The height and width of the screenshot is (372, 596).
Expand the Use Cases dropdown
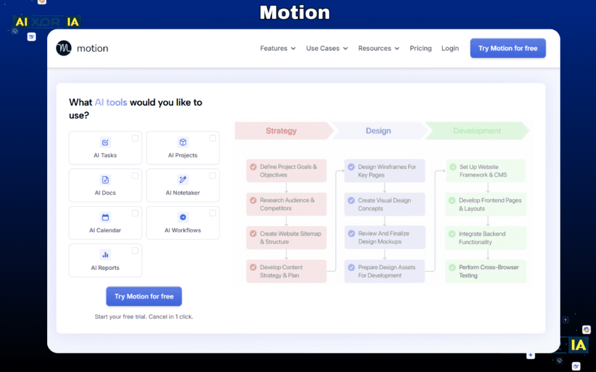point(327,48)
